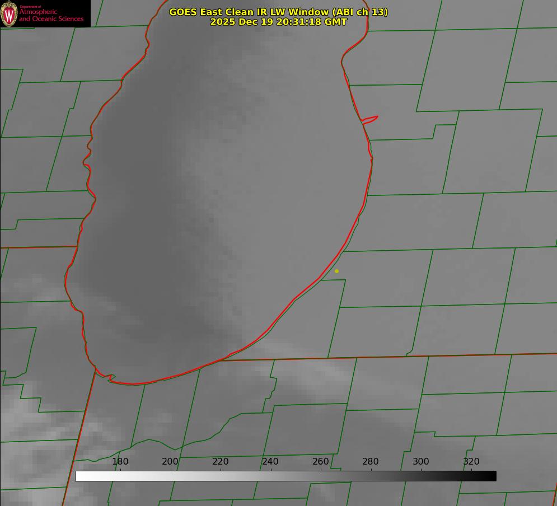Click the 2025 Dec 19 timestamp line

click(x=278, y=22)
